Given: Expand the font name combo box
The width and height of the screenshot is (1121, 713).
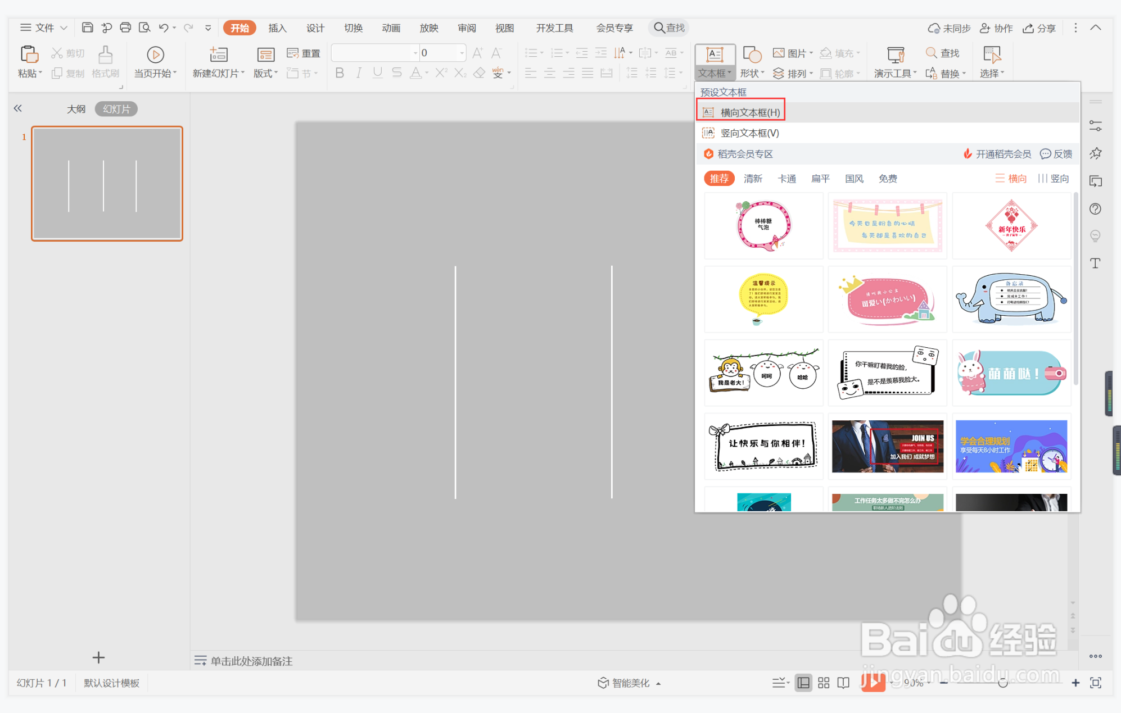Looking at the screenshot, I should 415,53.
